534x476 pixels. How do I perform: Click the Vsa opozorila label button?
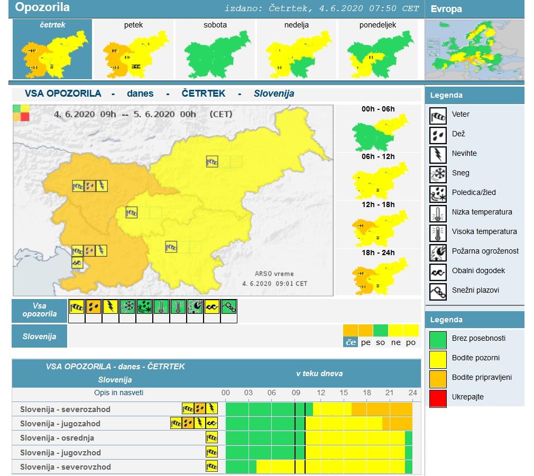pyautogui.click(x=40, y=311)
